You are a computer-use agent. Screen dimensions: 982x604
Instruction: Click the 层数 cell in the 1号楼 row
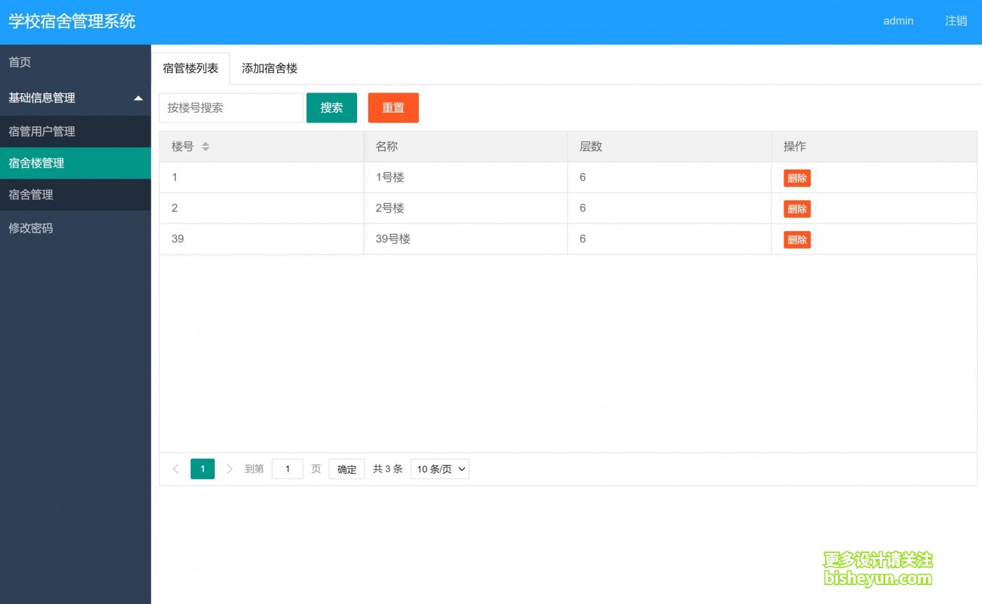669,178
